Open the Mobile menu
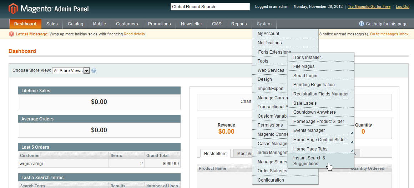This screenshot has width=414, height=188. 100,24
